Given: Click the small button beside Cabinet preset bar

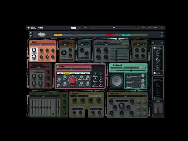Looking at the screenshot, I should 143,68.
